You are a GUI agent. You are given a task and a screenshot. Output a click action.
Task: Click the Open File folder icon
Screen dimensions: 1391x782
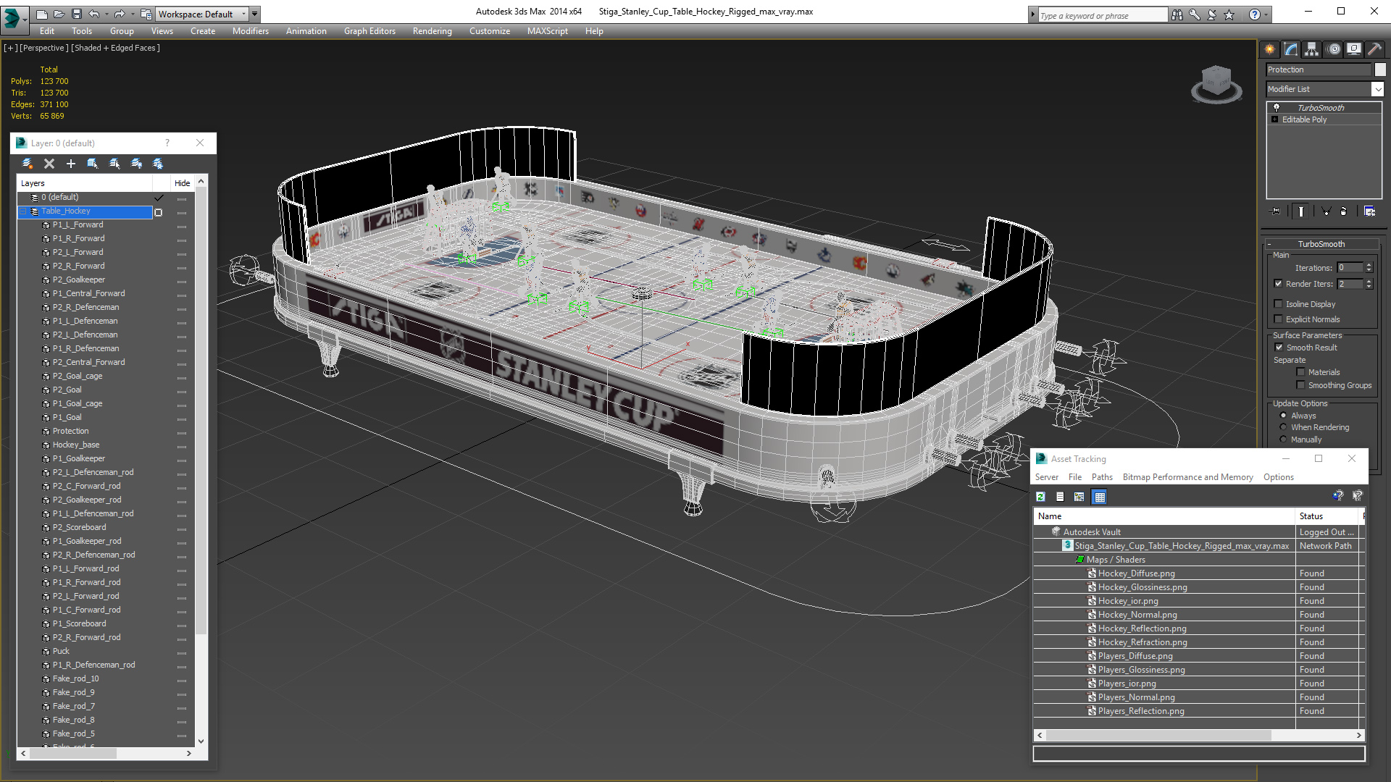pos(59,14)
